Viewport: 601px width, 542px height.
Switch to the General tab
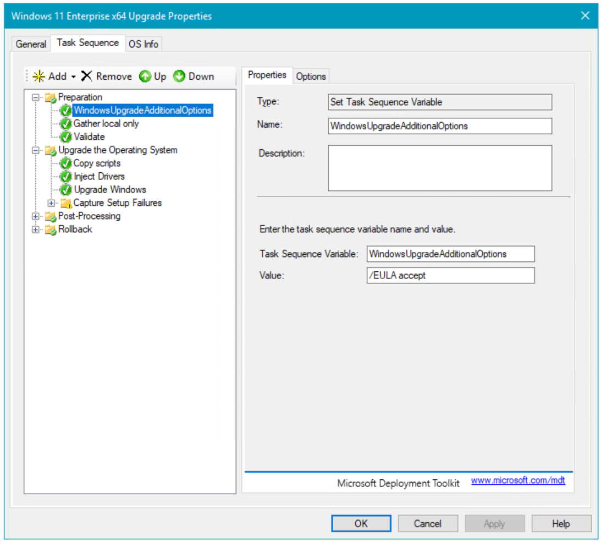tap(31, 44)
